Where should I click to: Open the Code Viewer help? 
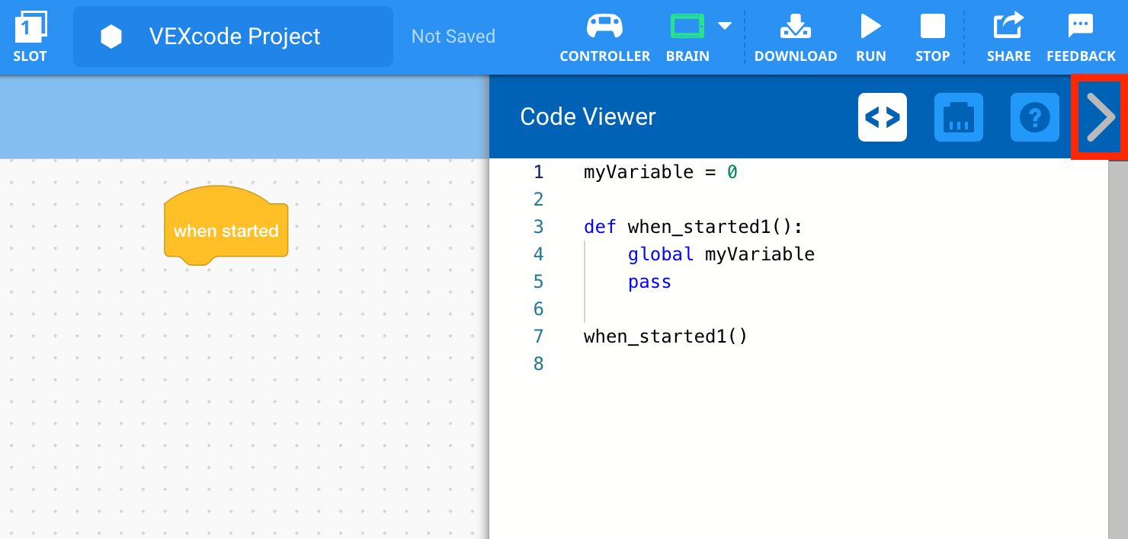tap(1034, 117)
